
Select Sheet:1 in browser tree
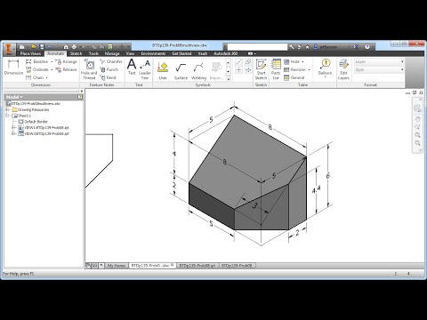[21, 116]
